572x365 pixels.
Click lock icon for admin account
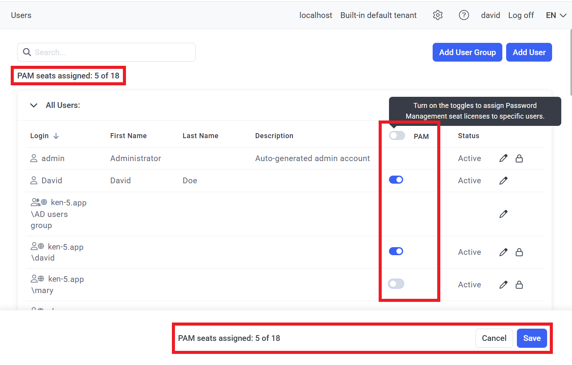pos(519,158)
